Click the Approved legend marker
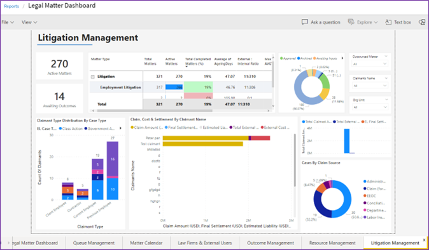This screenshot has width=429, height=250. click(x=281, y=58)
